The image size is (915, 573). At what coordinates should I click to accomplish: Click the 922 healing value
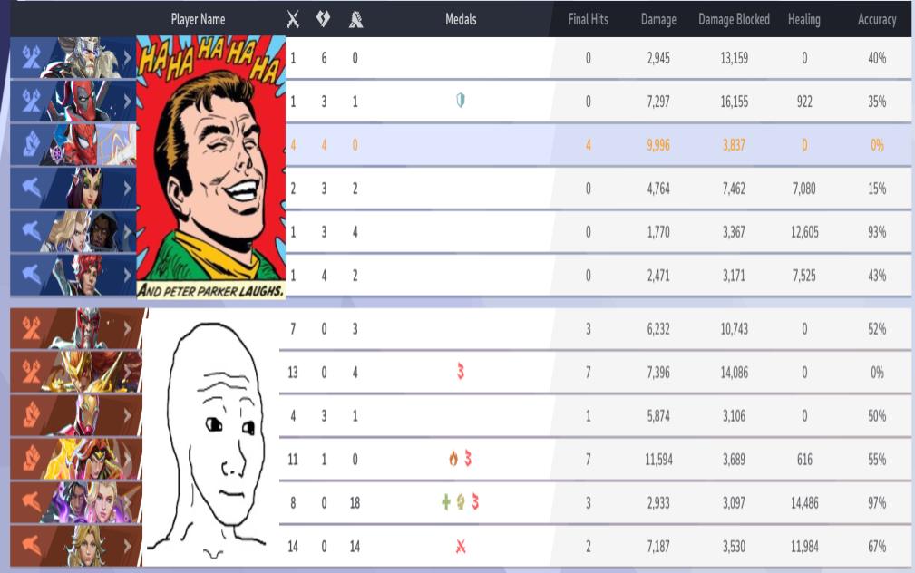click(x=804, y=102)
